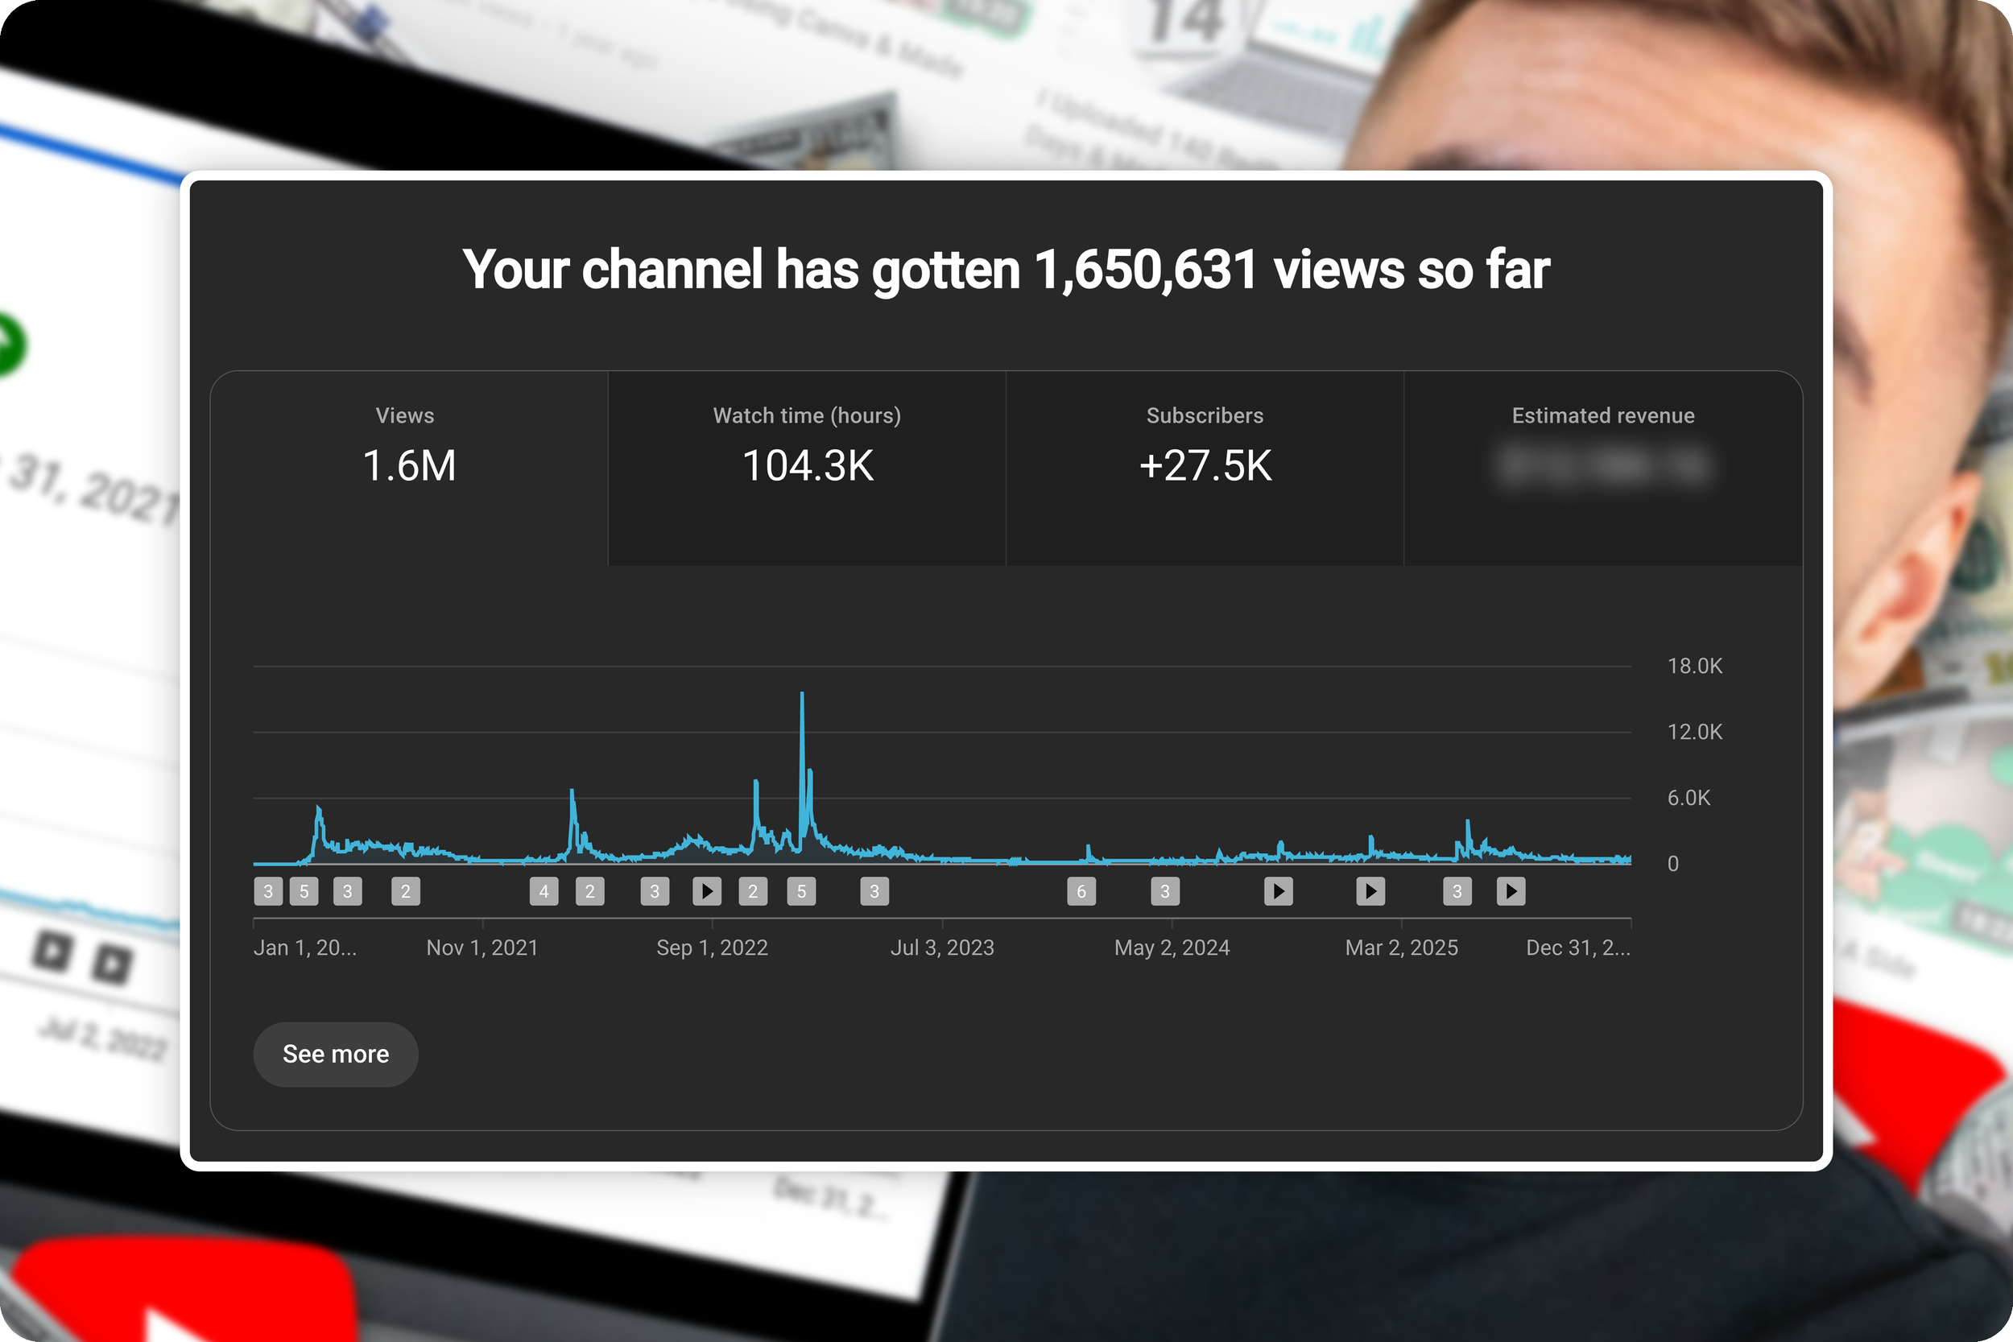Screen dimensions: 2013x1342
Task: Click marker 2 immediately right of marker 4
Action: 589,892
